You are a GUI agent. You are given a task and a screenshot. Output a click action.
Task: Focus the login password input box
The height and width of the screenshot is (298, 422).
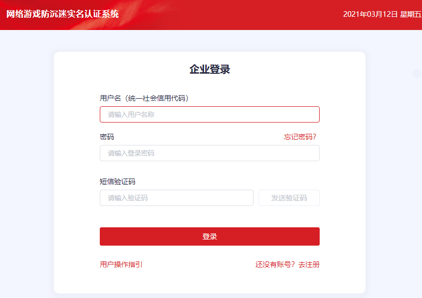tap(209, 153)
